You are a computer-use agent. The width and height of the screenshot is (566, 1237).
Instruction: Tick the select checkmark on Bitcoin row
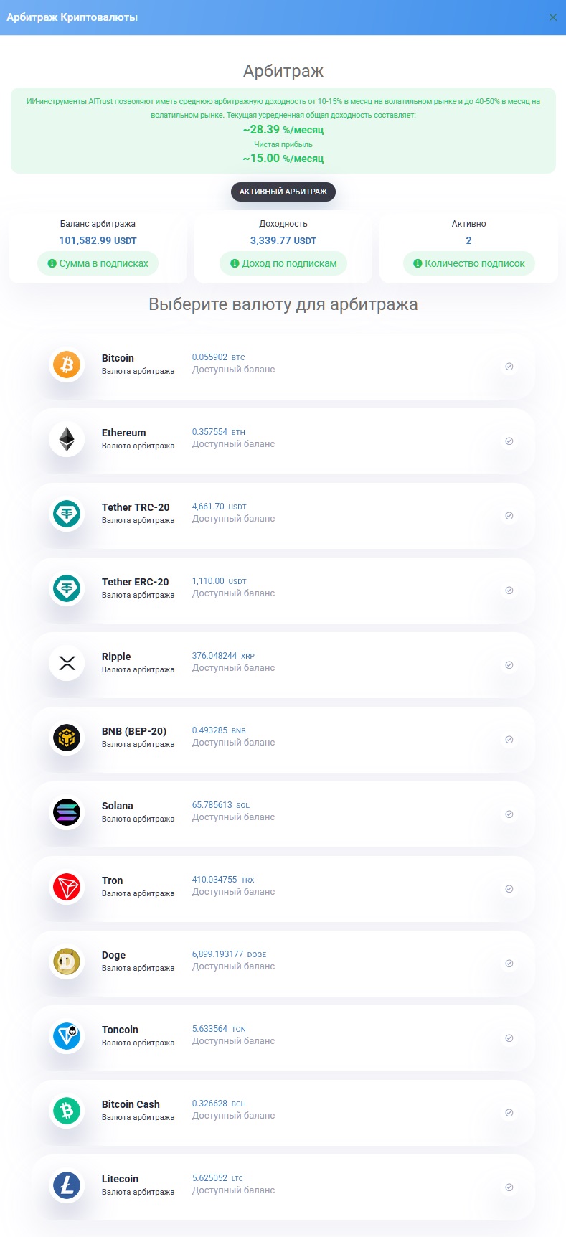pyautogui.click(x=509, y=367)
